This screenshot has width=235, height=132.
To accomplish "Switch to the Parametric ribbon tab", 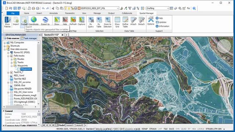I will point(70,13).
